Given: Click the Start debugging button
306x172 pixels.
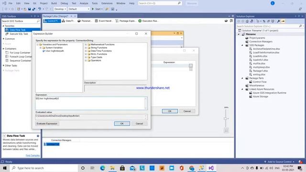Looking at the screenshot, I should [97, 9].
